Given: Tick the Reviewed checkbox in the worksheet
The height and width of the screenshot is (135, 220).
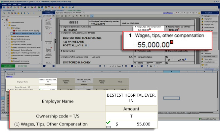Looking at the screenshot, I should pyautogui.click(x=6, y=74).
